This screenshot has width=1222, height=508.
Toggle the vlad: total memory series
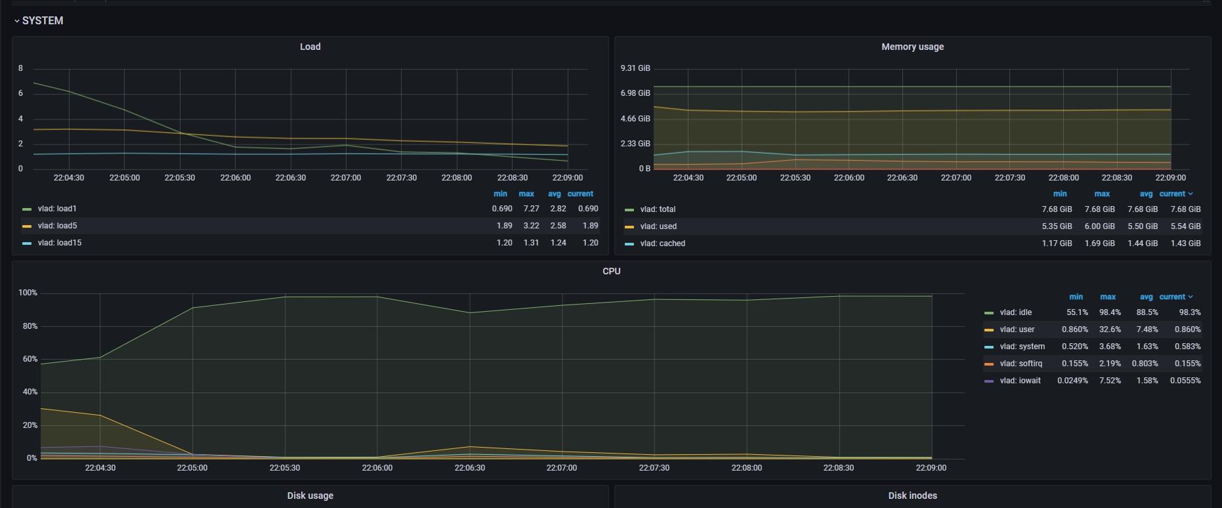(658, 209)
